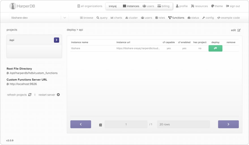Click the instance url column header
The height and width of the screenshot is (145, 249).
(x=123, y=42)
